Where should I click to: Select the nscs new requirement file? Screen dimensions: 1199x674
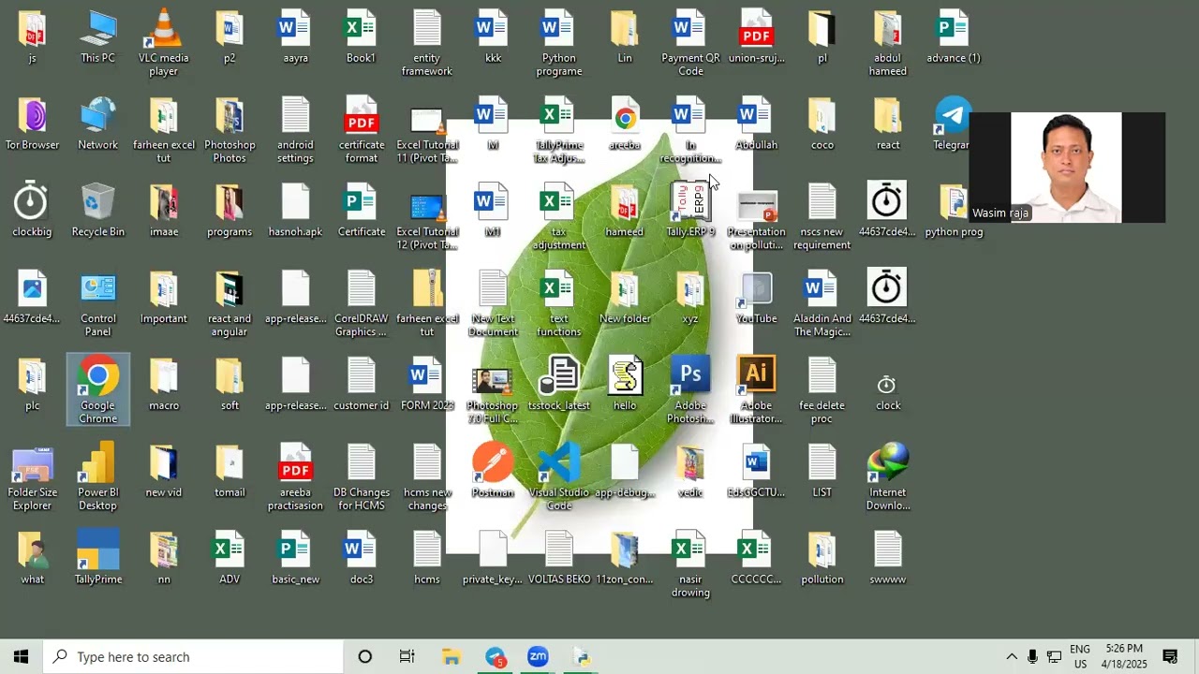pyautogui.click(x=822, y=217)
